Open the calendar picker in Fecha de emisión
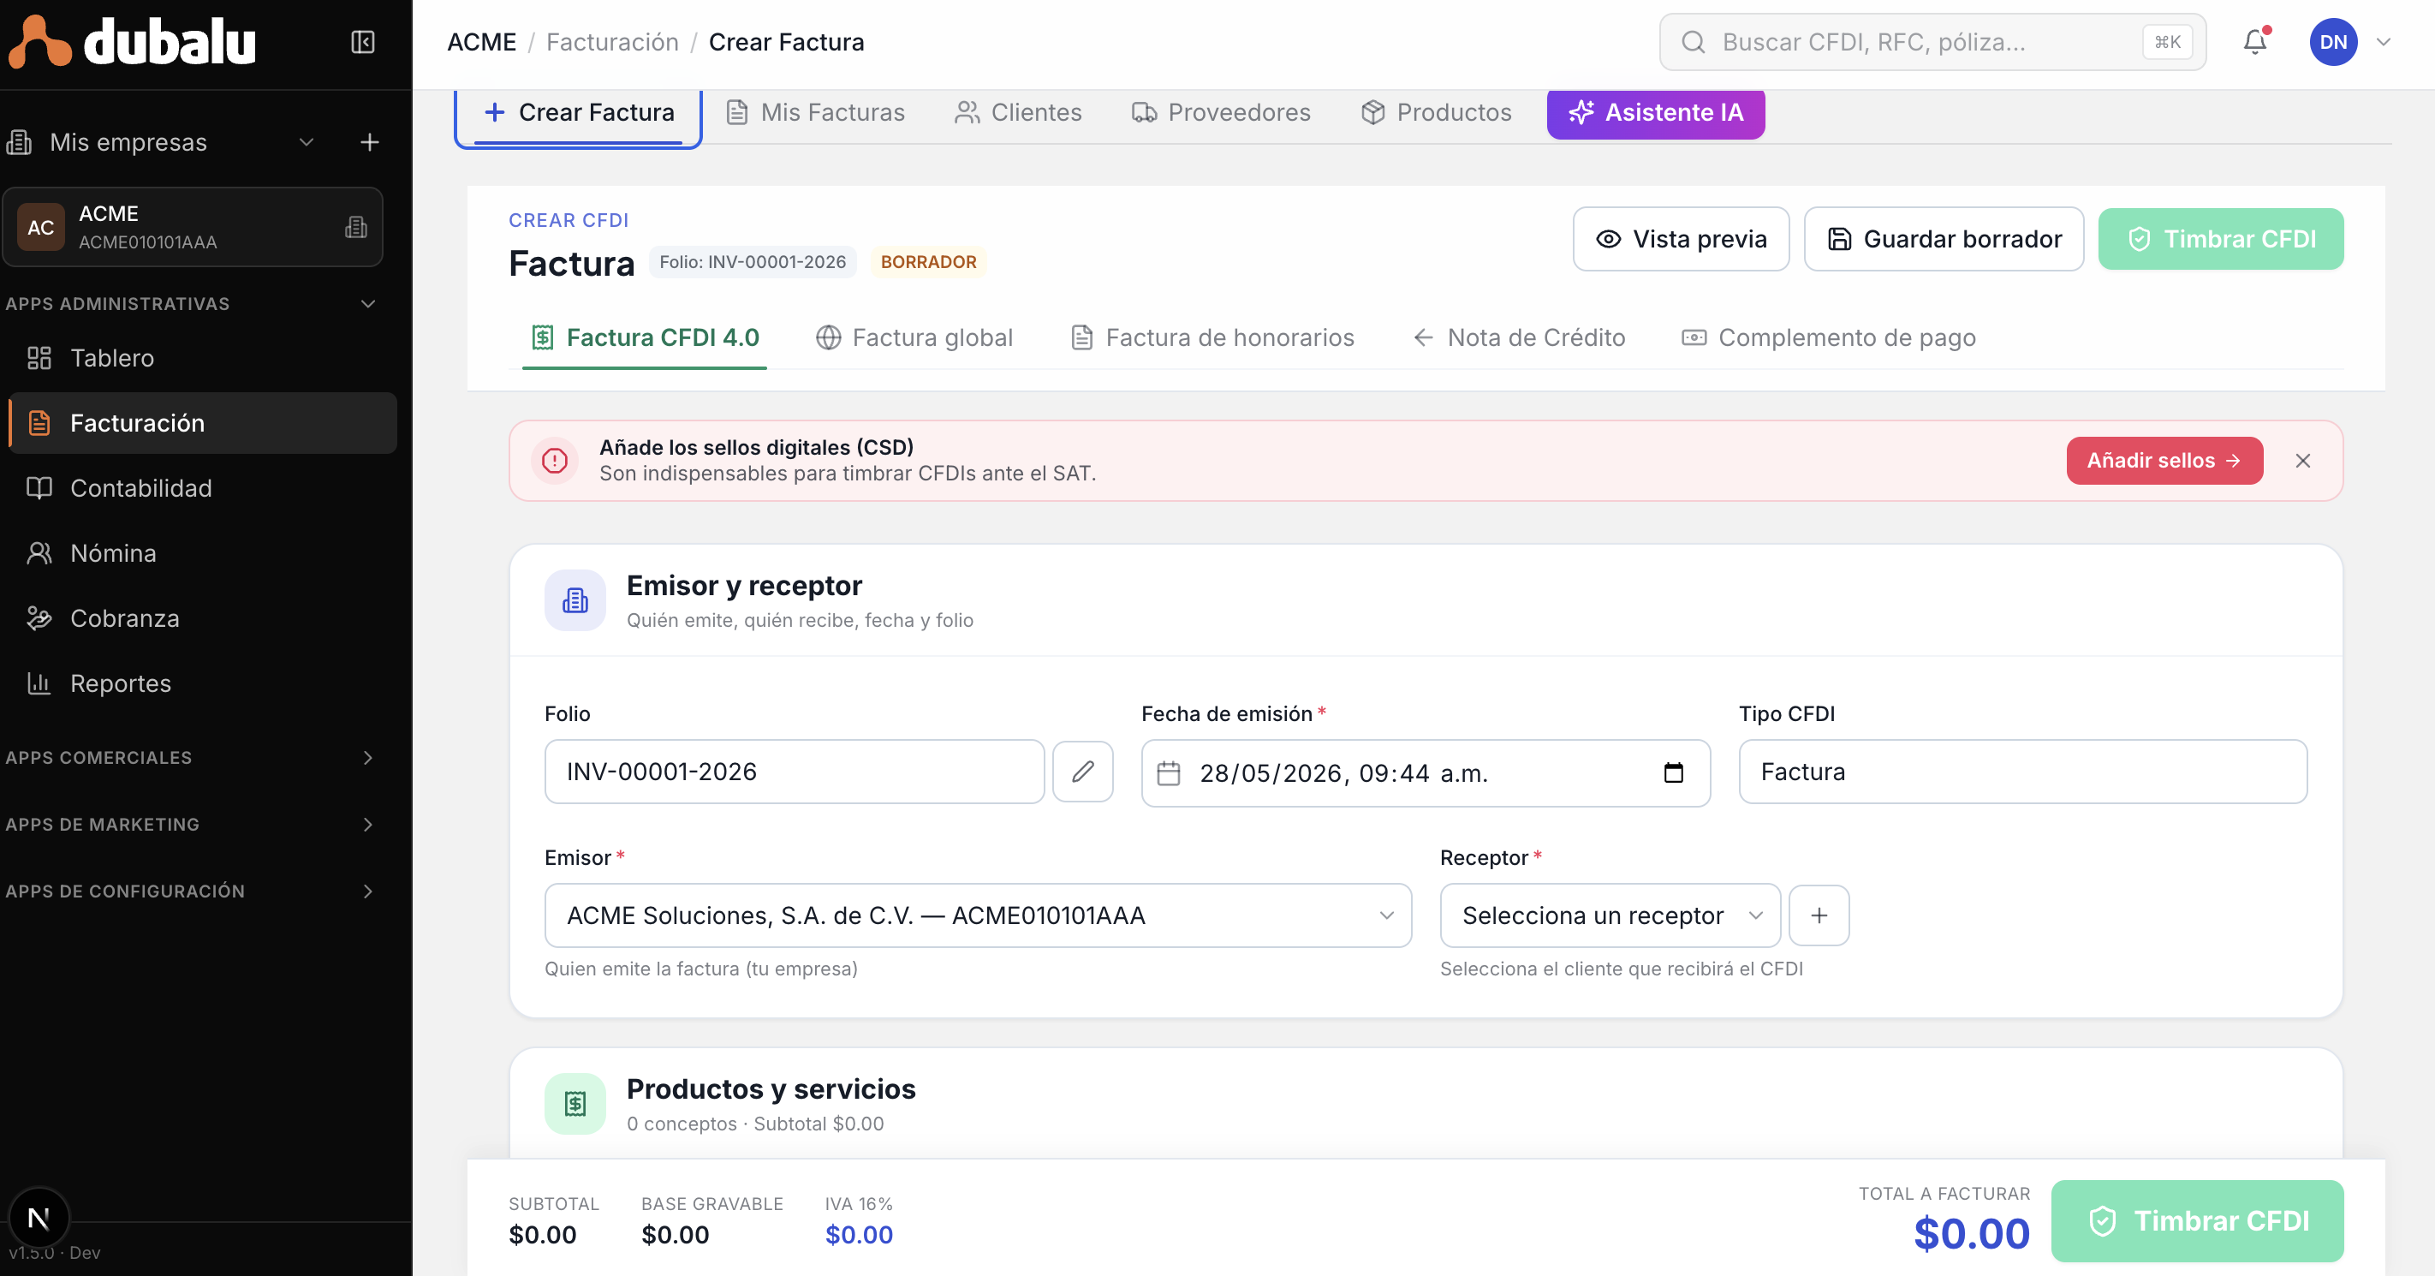Image resolution: width=2435 pixels, height=1276 pixels. coord(1673,772)
